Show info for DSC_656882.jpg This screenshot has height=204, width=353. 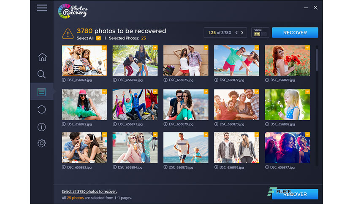coord(267,124)
